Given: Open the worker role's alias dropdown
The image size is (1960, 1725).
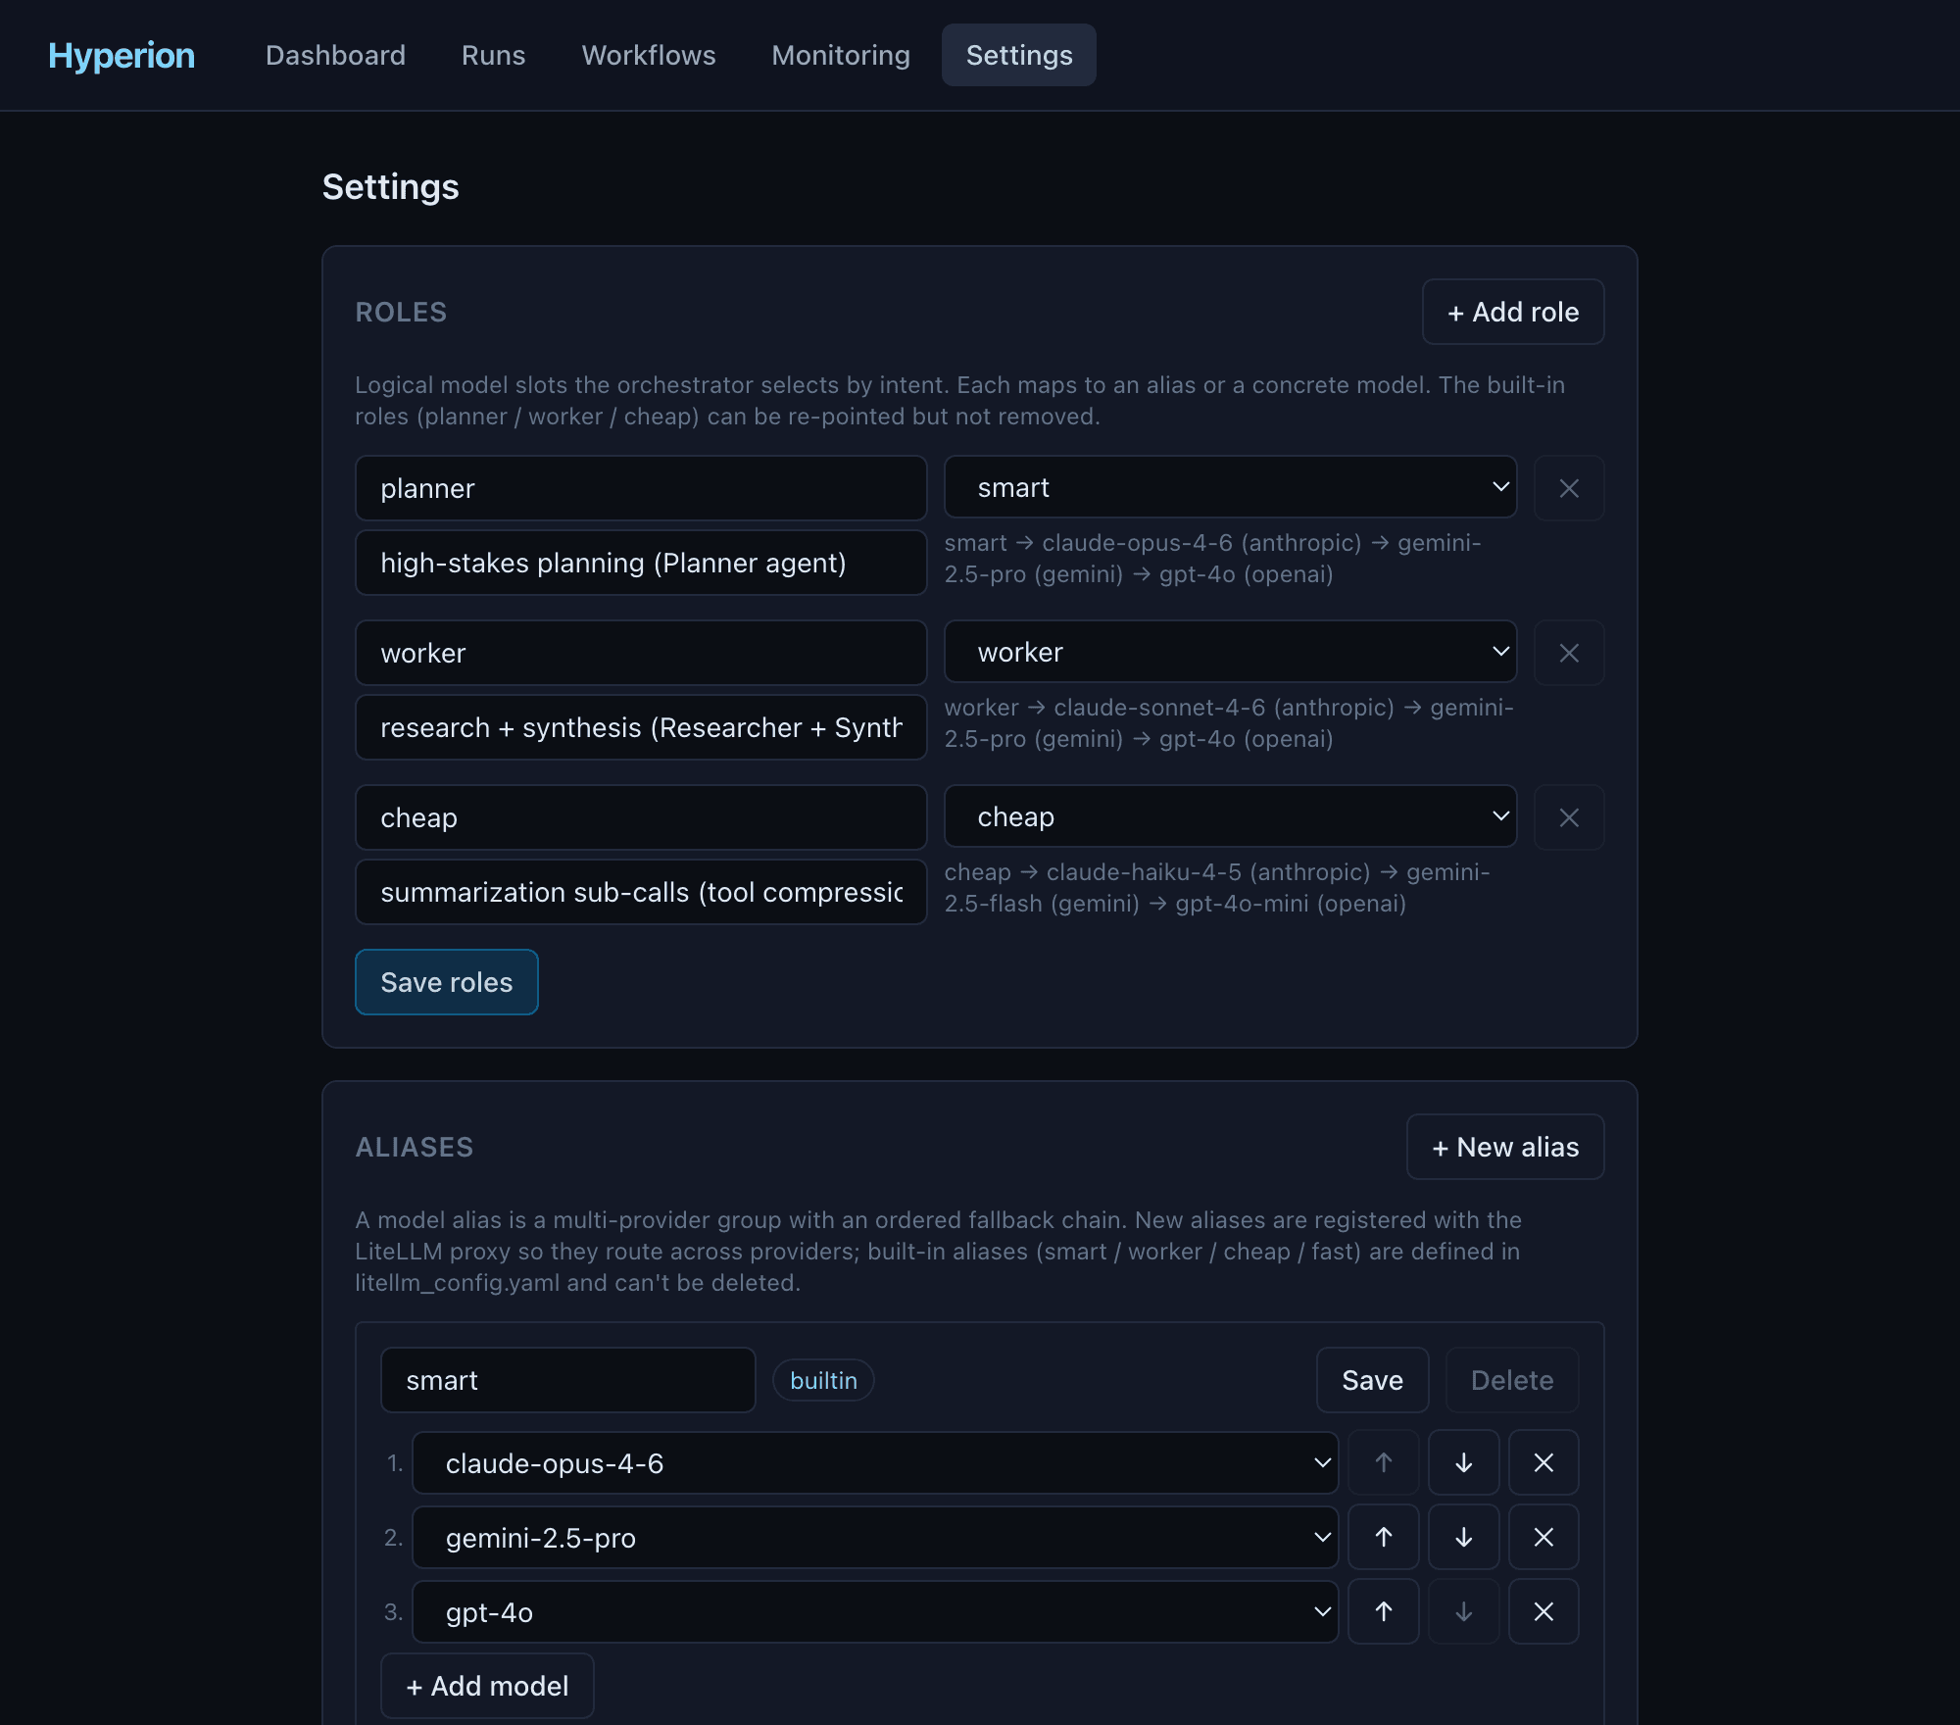Looking at the screenshot, I should (x=1230, y=652).
